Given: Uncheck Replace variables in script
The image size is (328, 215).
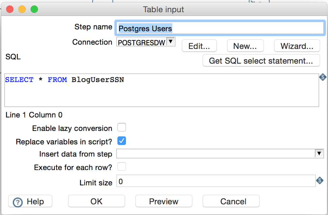Looking at the screenshot, I should coord(122,141).
